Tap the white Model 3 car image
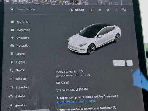The image size is (148, 111). click(94, 39)
